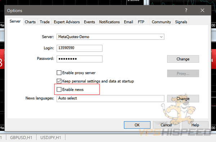
Task: Open the Events tab
Action: point(89,22)
